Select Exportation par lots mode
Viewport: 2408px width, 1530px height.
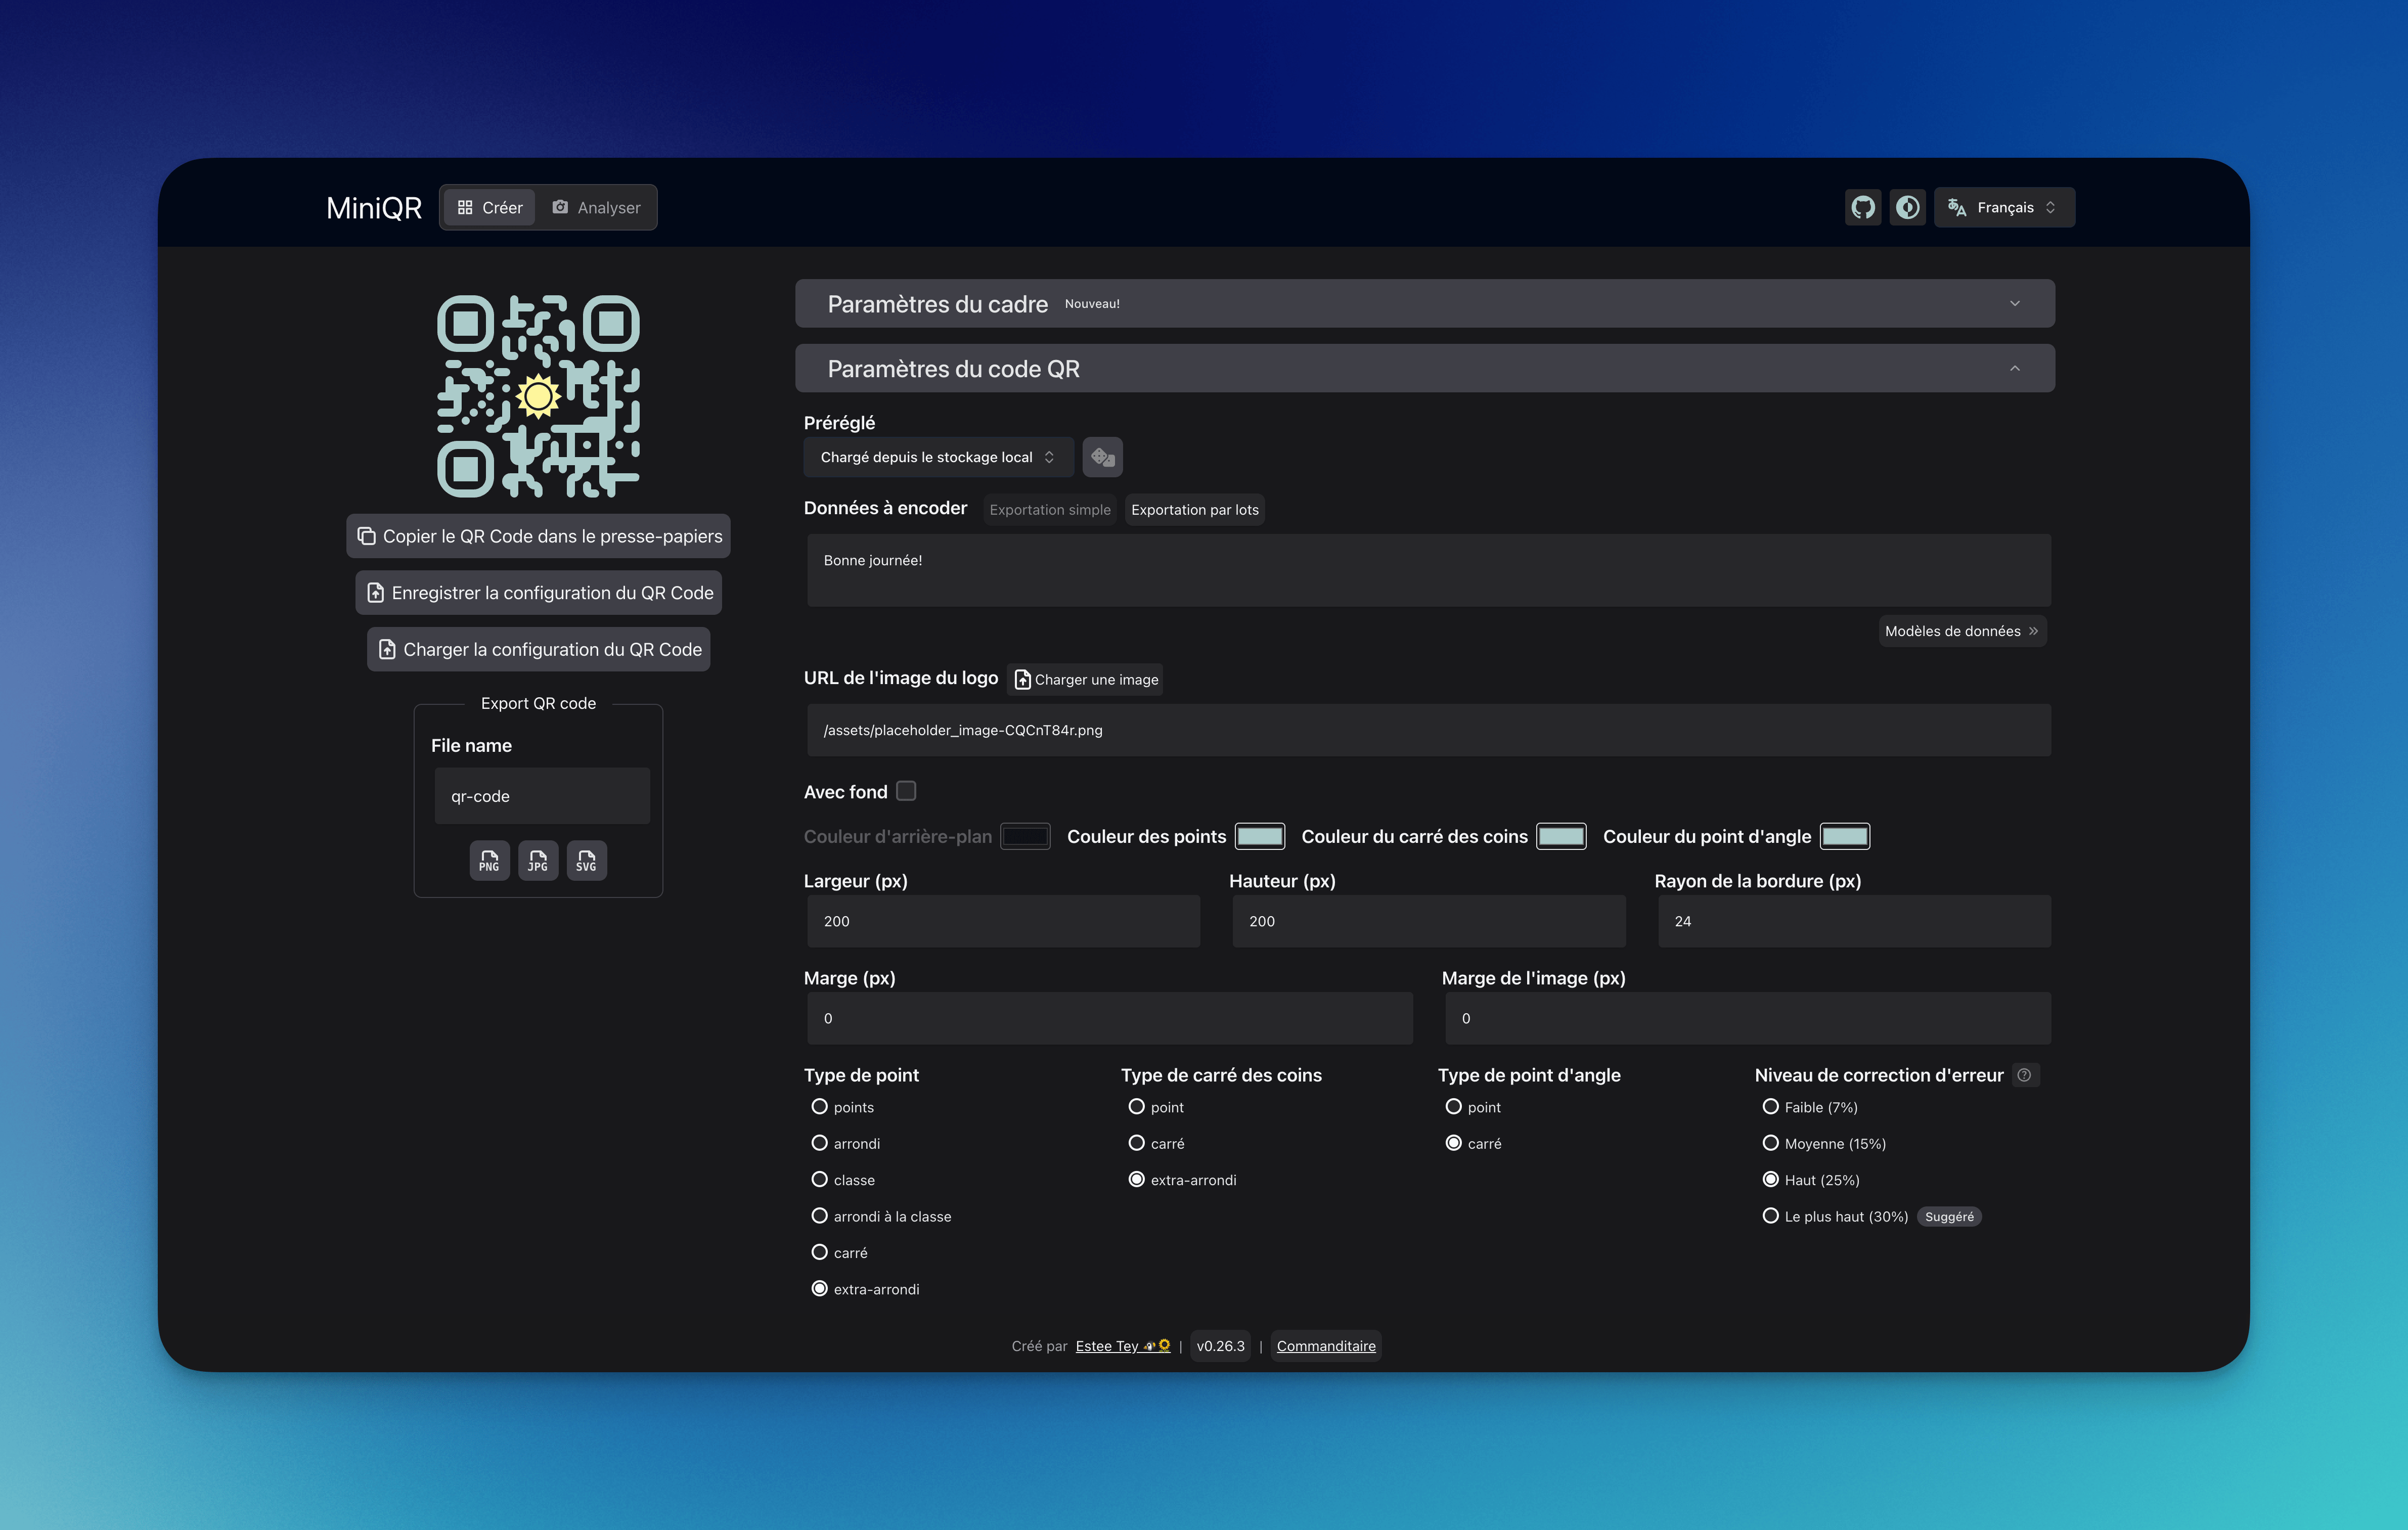click(1194, 510)
